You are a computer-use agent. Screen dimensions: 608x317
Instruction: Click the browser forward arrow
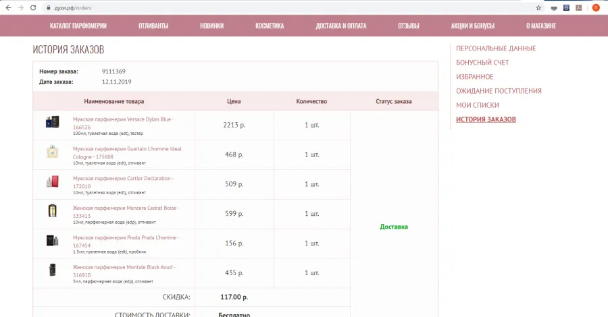(x=20, y=7)
